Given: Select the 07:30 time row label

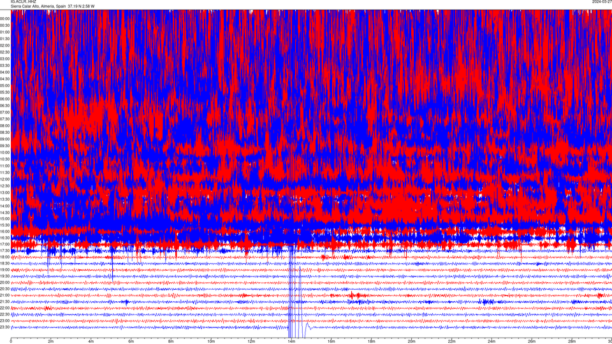Looking at the screenshot, I should [4, 119].
